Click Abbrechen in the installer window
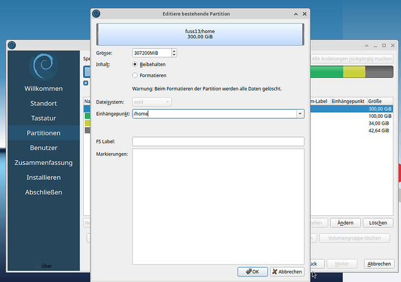This screenshot has height=282, width=401. (x=379, y=264)
